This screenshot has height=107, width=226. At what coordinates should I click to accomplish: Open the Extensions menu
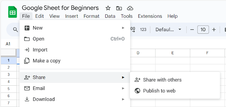click(x=150, y=16)
